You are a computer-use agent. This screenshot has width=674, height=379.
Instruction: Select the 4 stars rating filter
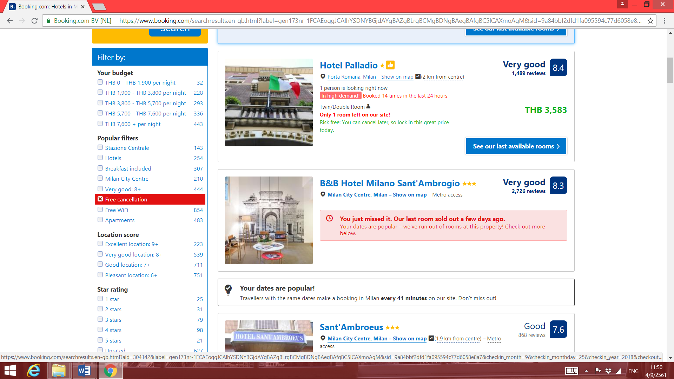point(100,330)
